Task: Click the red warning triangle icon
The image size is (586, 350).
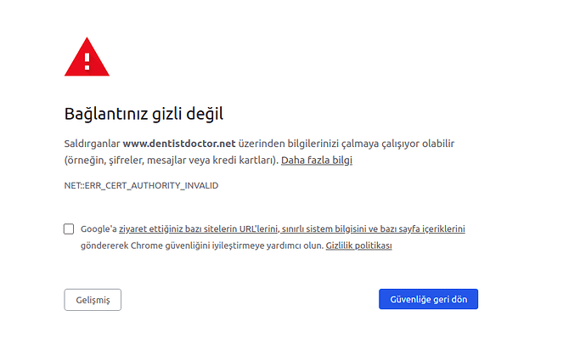Action: pos(87,57)
